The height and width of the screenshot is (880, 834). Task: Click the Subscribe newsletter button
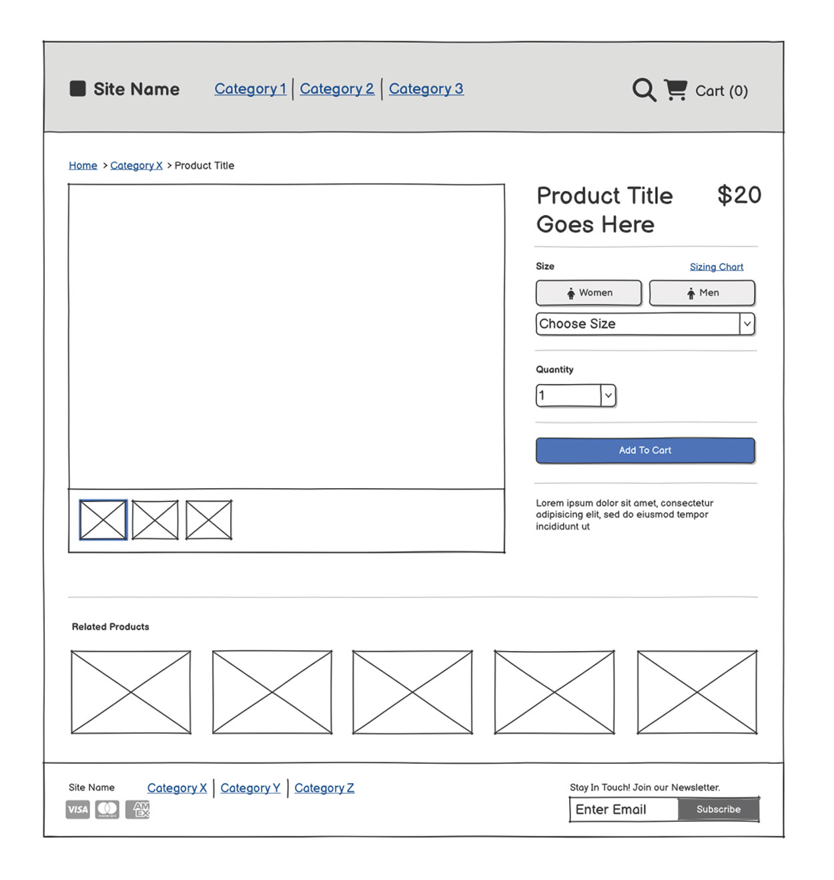click(x=719, y=809)
